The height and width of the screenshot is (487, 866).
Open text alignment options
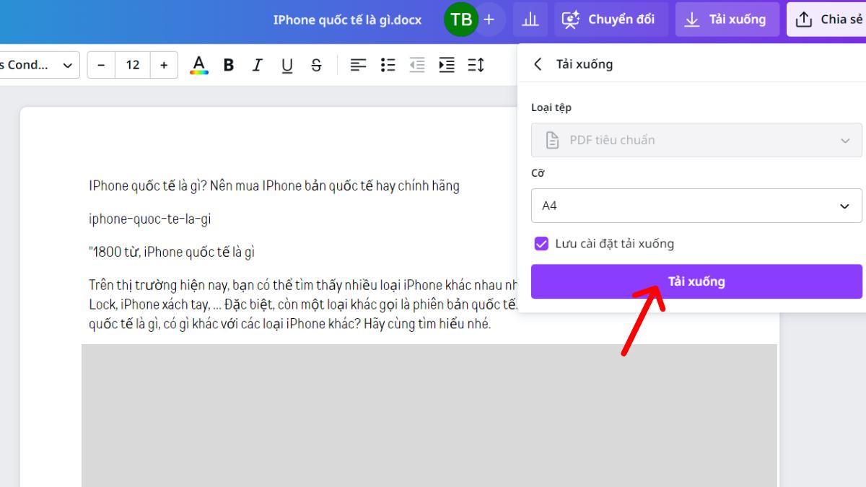click(x=358, y=65)
